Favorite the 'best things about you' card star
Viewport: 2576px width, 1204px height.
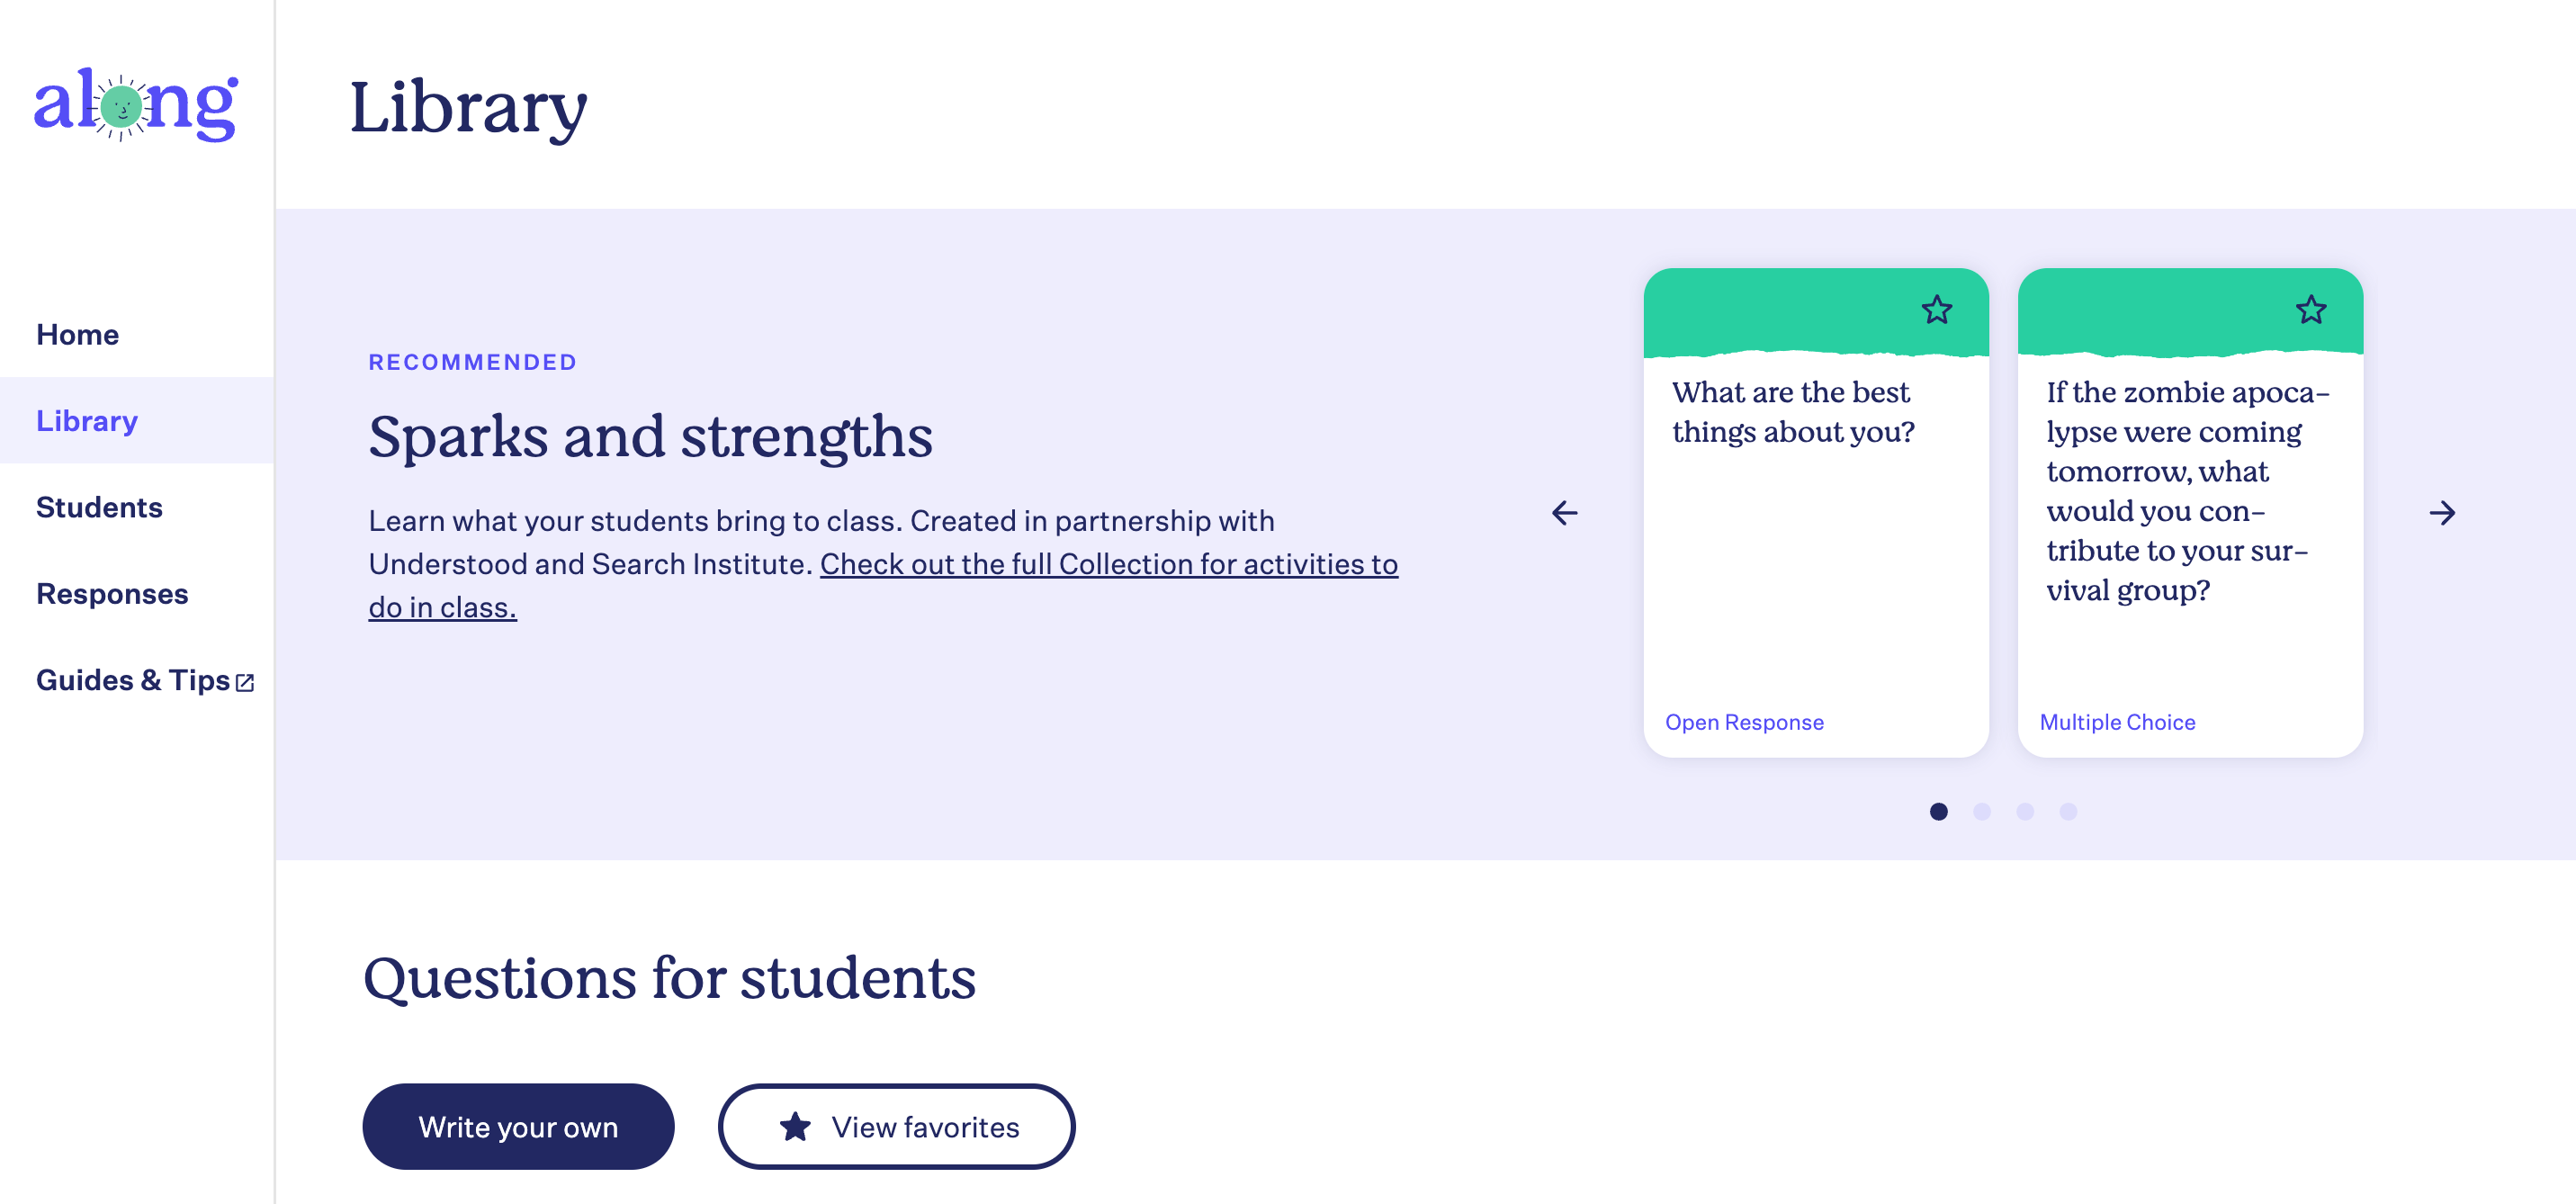click(1937, 310)
